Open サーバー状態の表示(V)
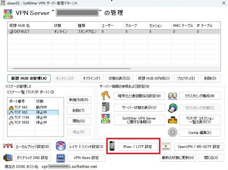The image size is (228, 170). coord(139,108)
